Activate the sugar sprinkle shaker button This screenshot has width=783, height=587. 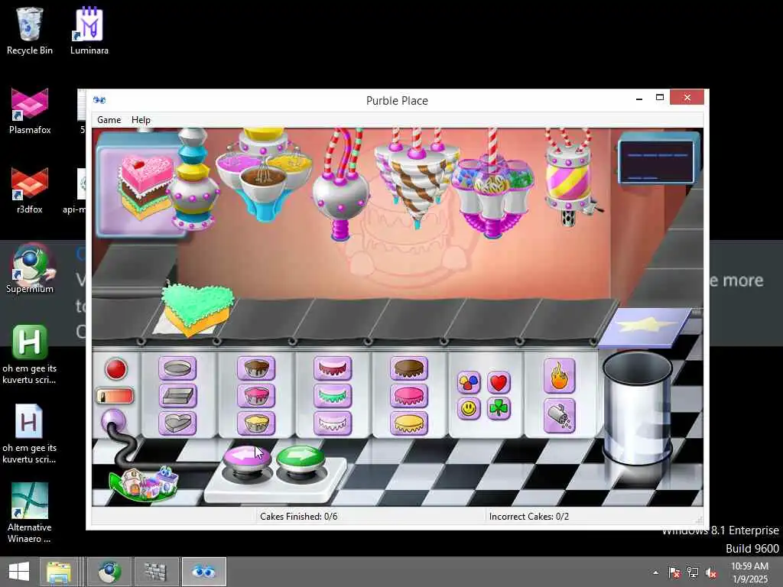coord(559,415)
